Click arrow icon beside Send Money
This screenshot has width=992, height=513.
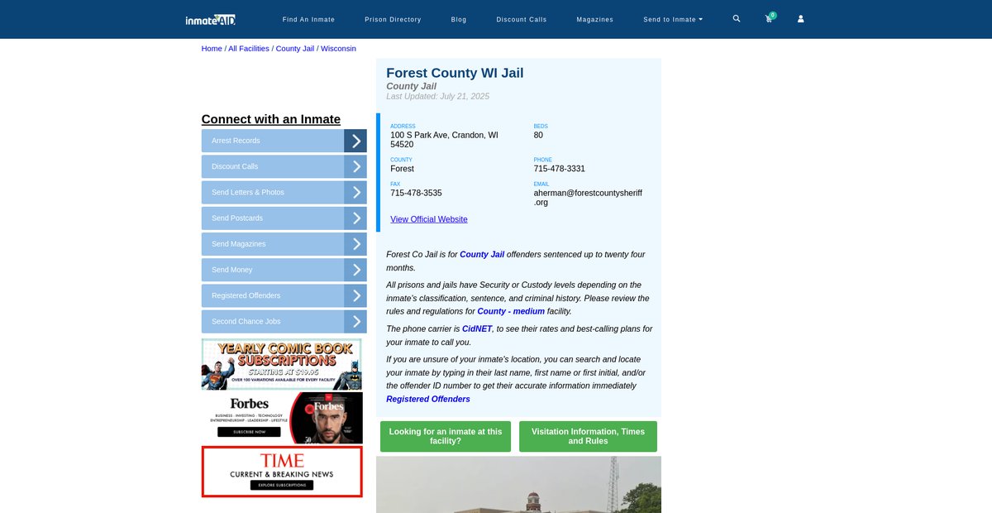click(355, 270)
